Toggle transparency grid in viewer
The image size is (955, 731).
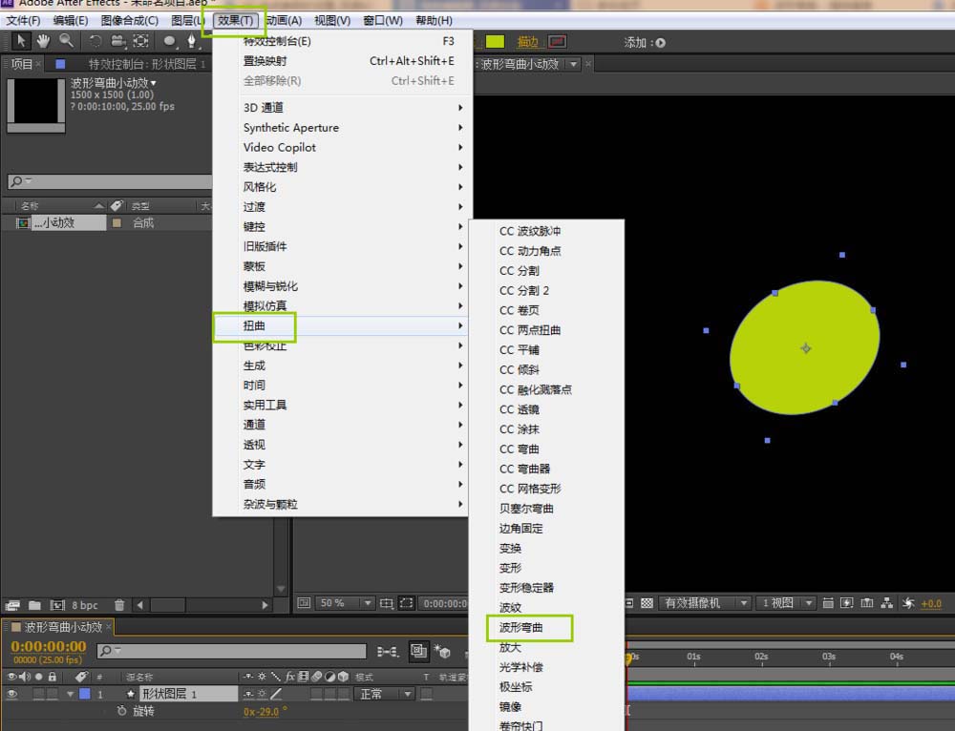click(x=647, y=603)
